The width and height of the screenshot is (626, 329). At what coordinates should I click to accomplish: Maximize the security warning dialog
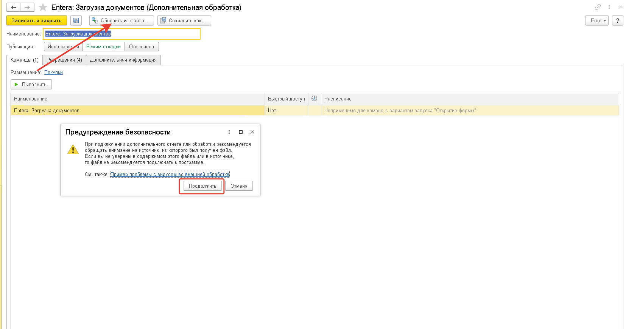[x=241, y=132]
